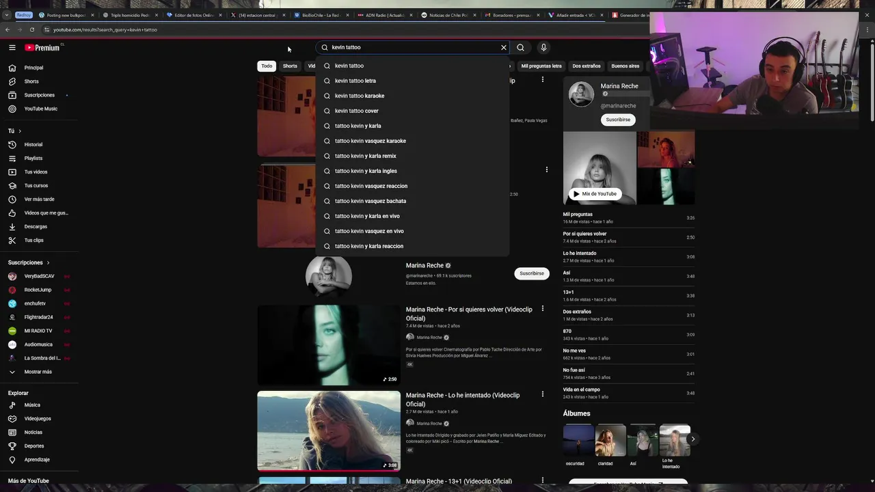Subscribe to Marina Reche in results list
Viewport: 875px width, 492px height.
pyautogui.click(x=532, y=273)
